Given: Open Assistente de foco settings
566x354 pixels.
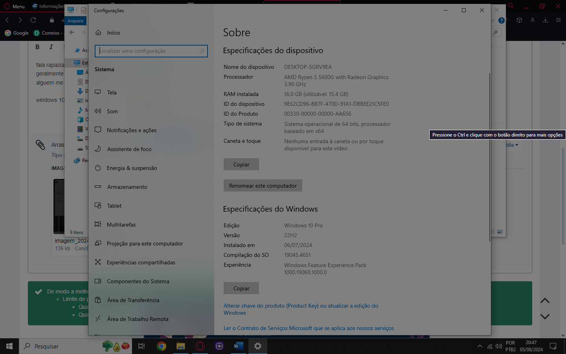Looking at the screenshot, I should (x=151, y=149).
